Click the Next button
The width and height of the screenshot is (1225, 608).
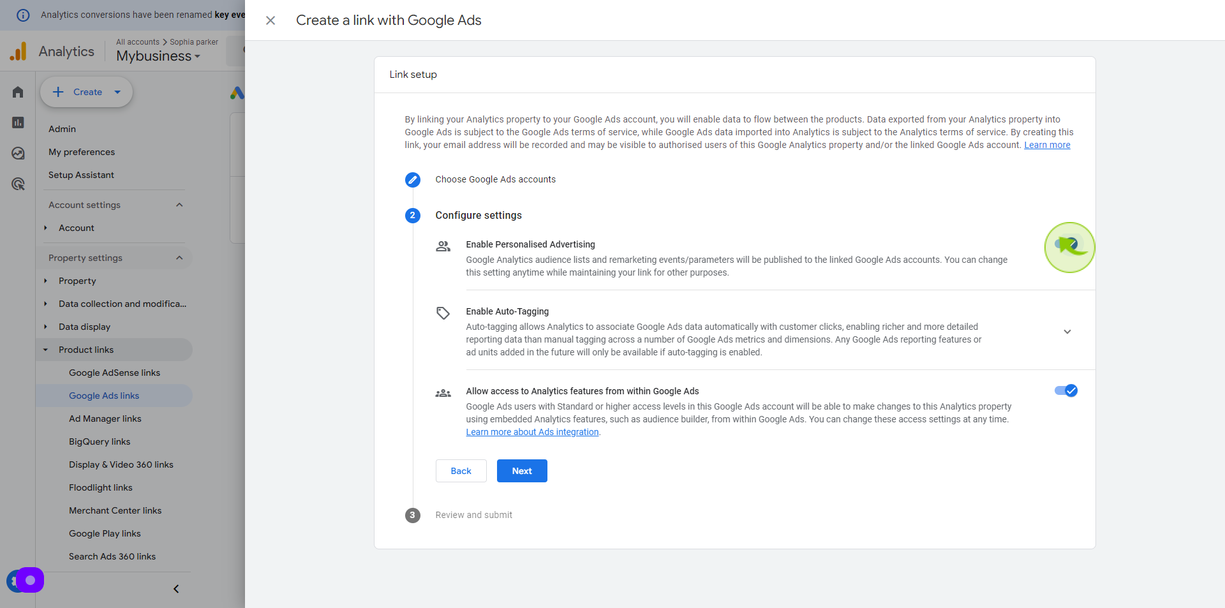tap(522, 471)
